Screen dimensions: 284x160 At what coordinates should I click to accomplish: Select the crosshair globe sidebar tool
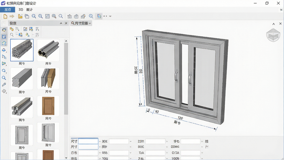pos(4,91)
